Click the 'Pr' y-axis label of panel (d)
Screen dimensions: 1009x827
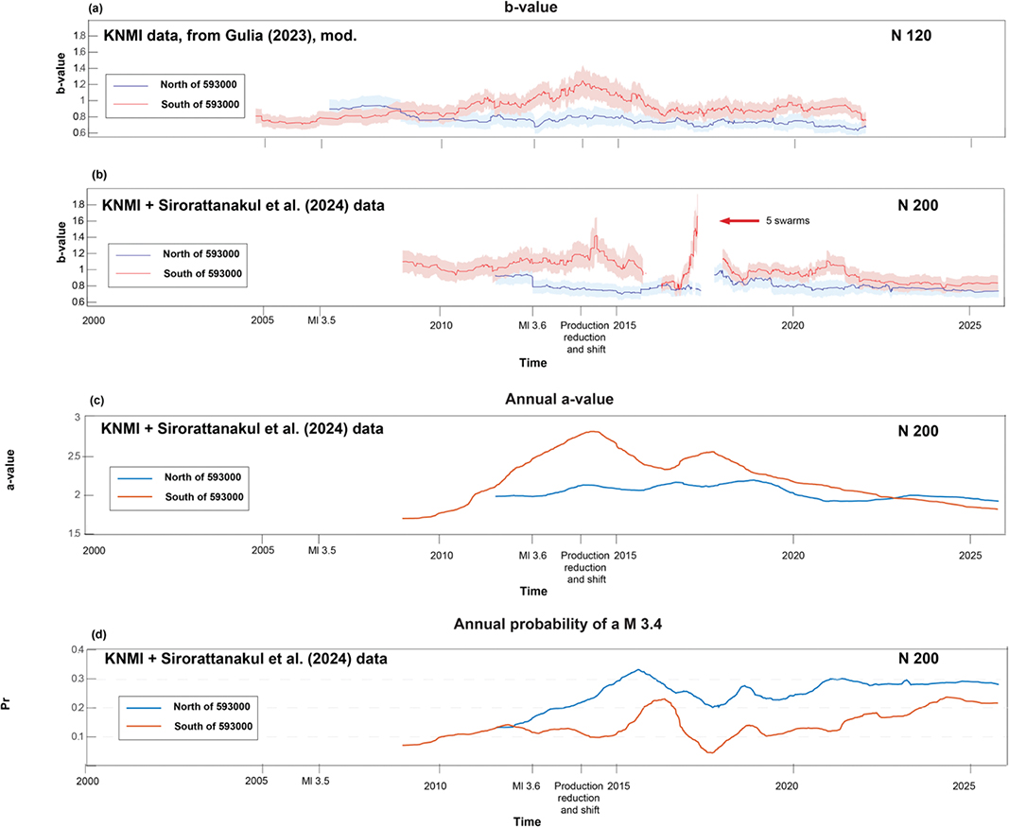pyautogui.click(x=7, y=705)
